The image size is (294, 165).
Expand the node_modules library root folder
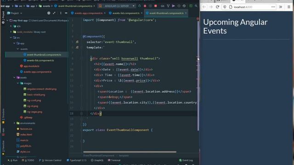tap(11, 32)
